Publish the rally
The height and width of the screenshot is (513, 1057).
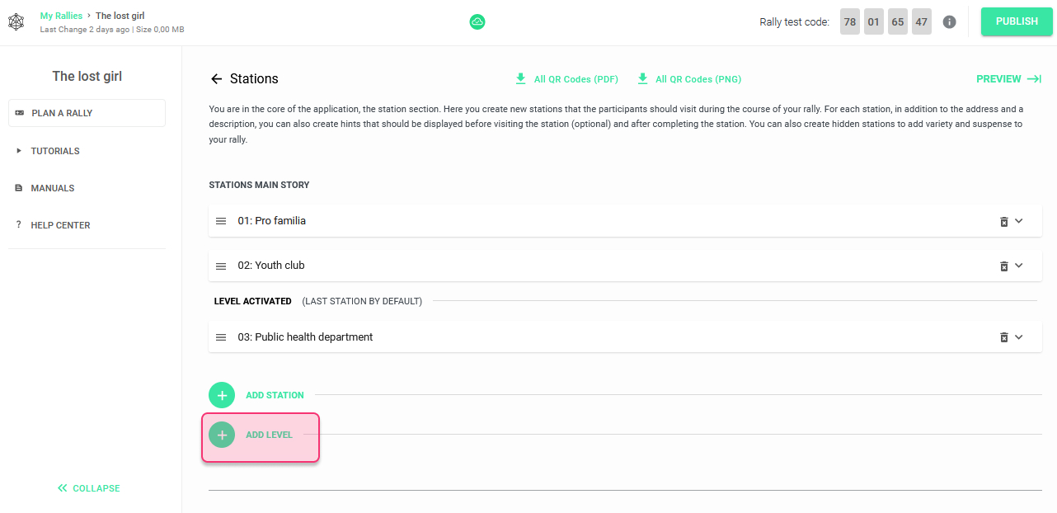click(1017, 21)
